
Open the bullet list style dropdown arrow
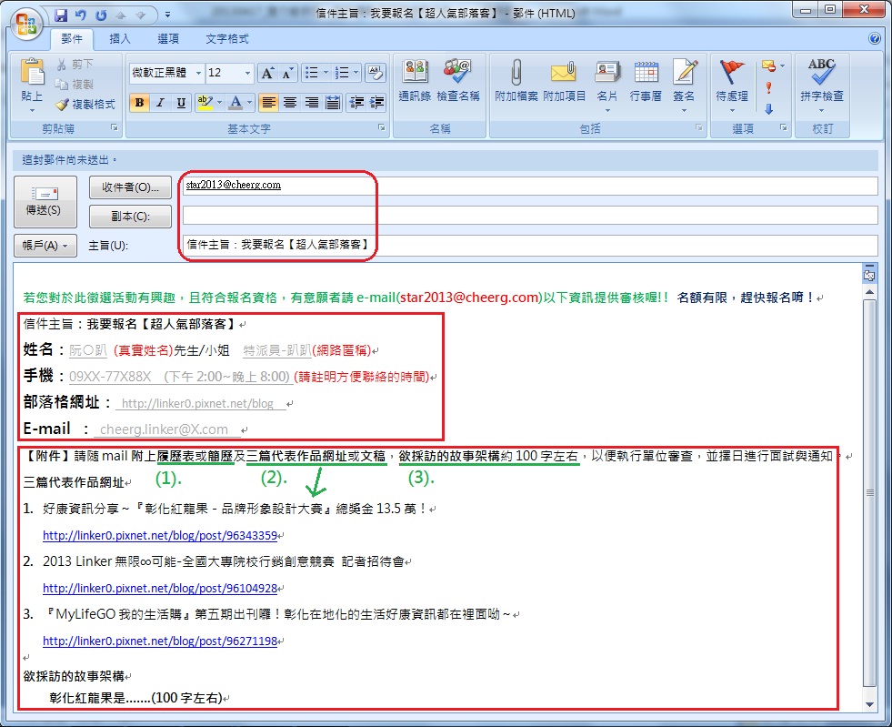pos(326,73)
